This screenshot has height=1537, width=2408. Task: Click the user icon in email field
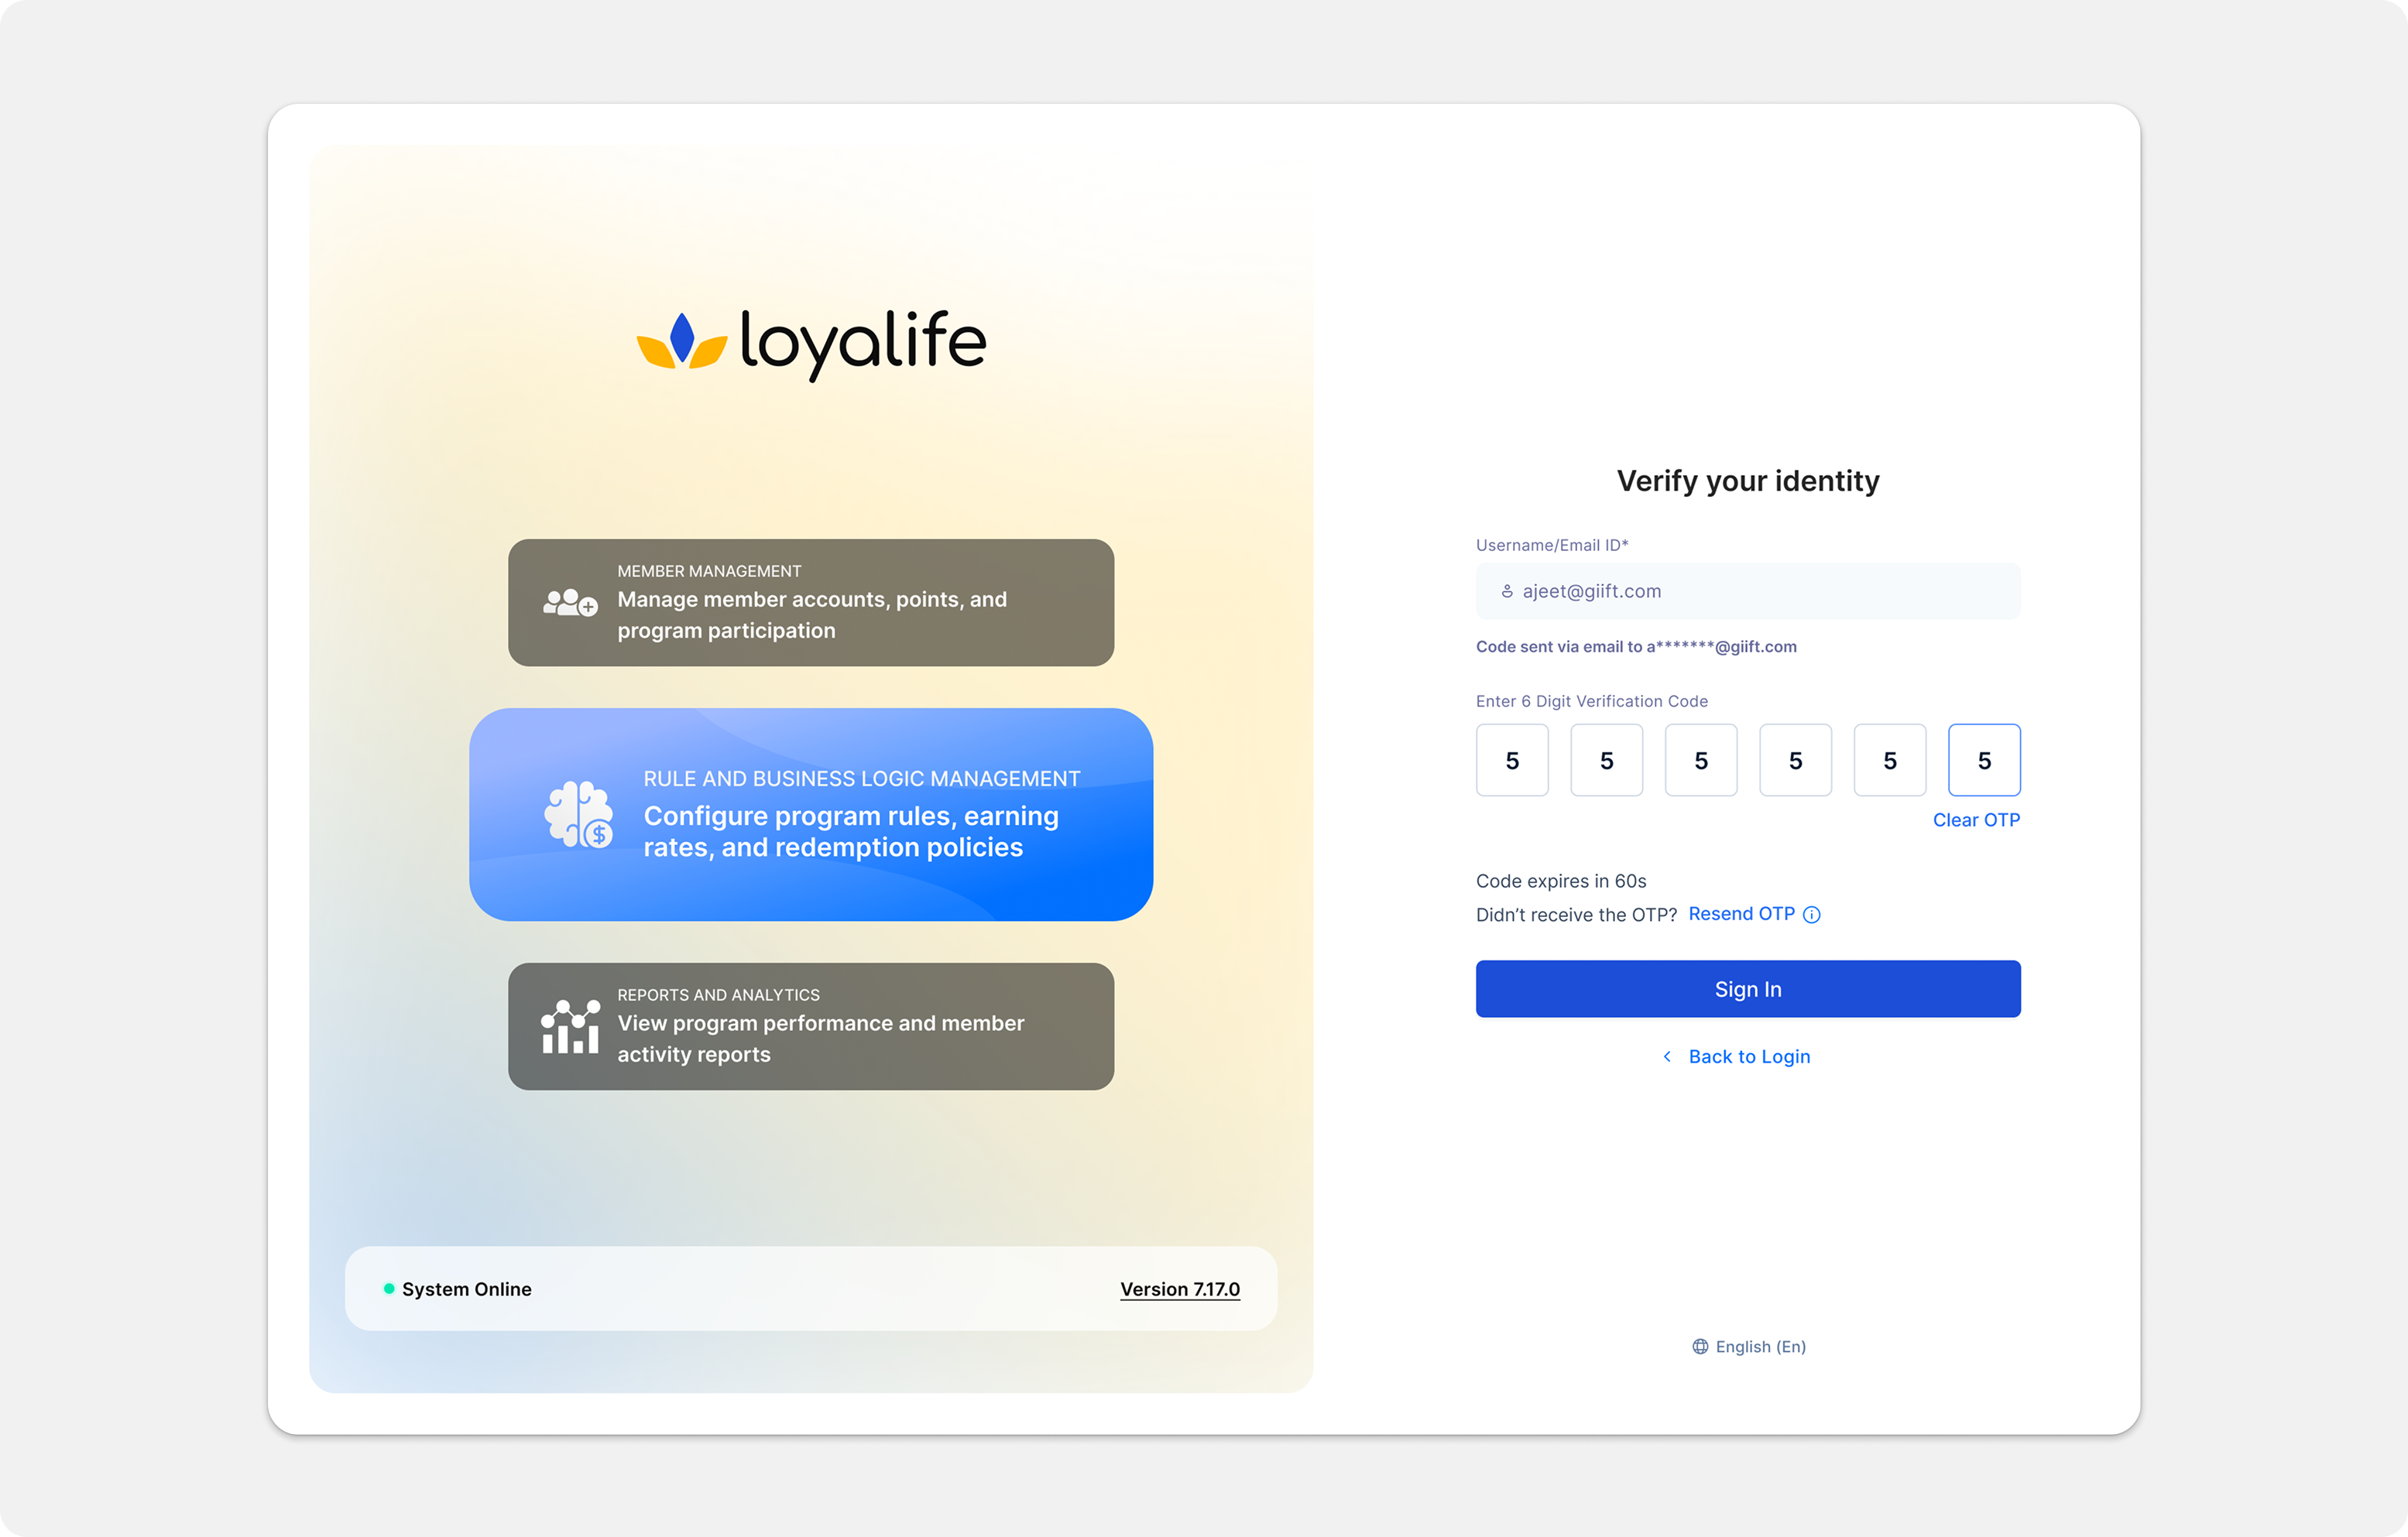pos(1506,591)
